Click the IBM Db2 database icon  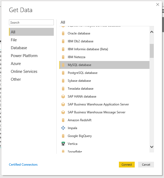pyautogui.click(x=63, y=41)
